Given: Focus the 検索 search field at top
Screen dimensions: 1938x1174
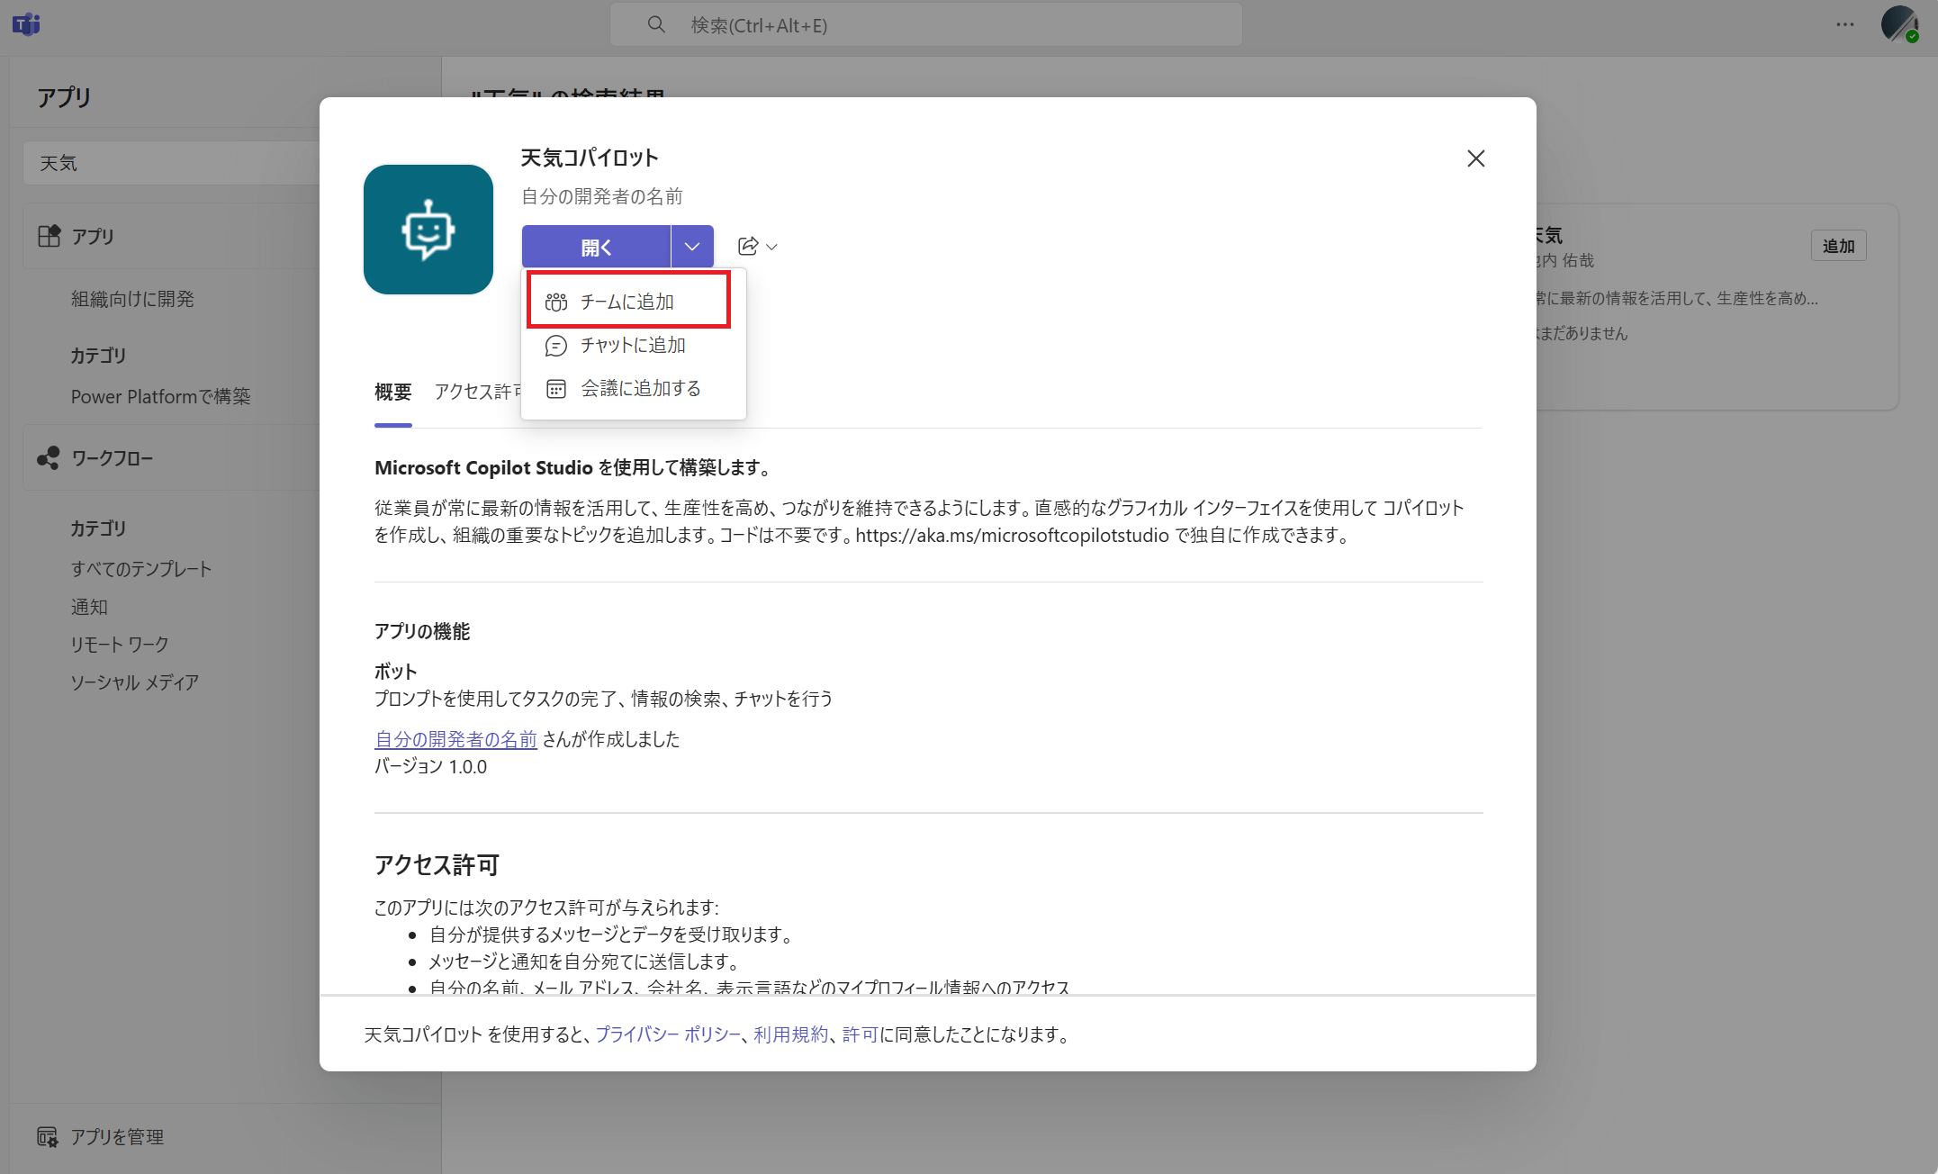Looking at the screenshot, I should pyautogui.click(x=926, y=24).
